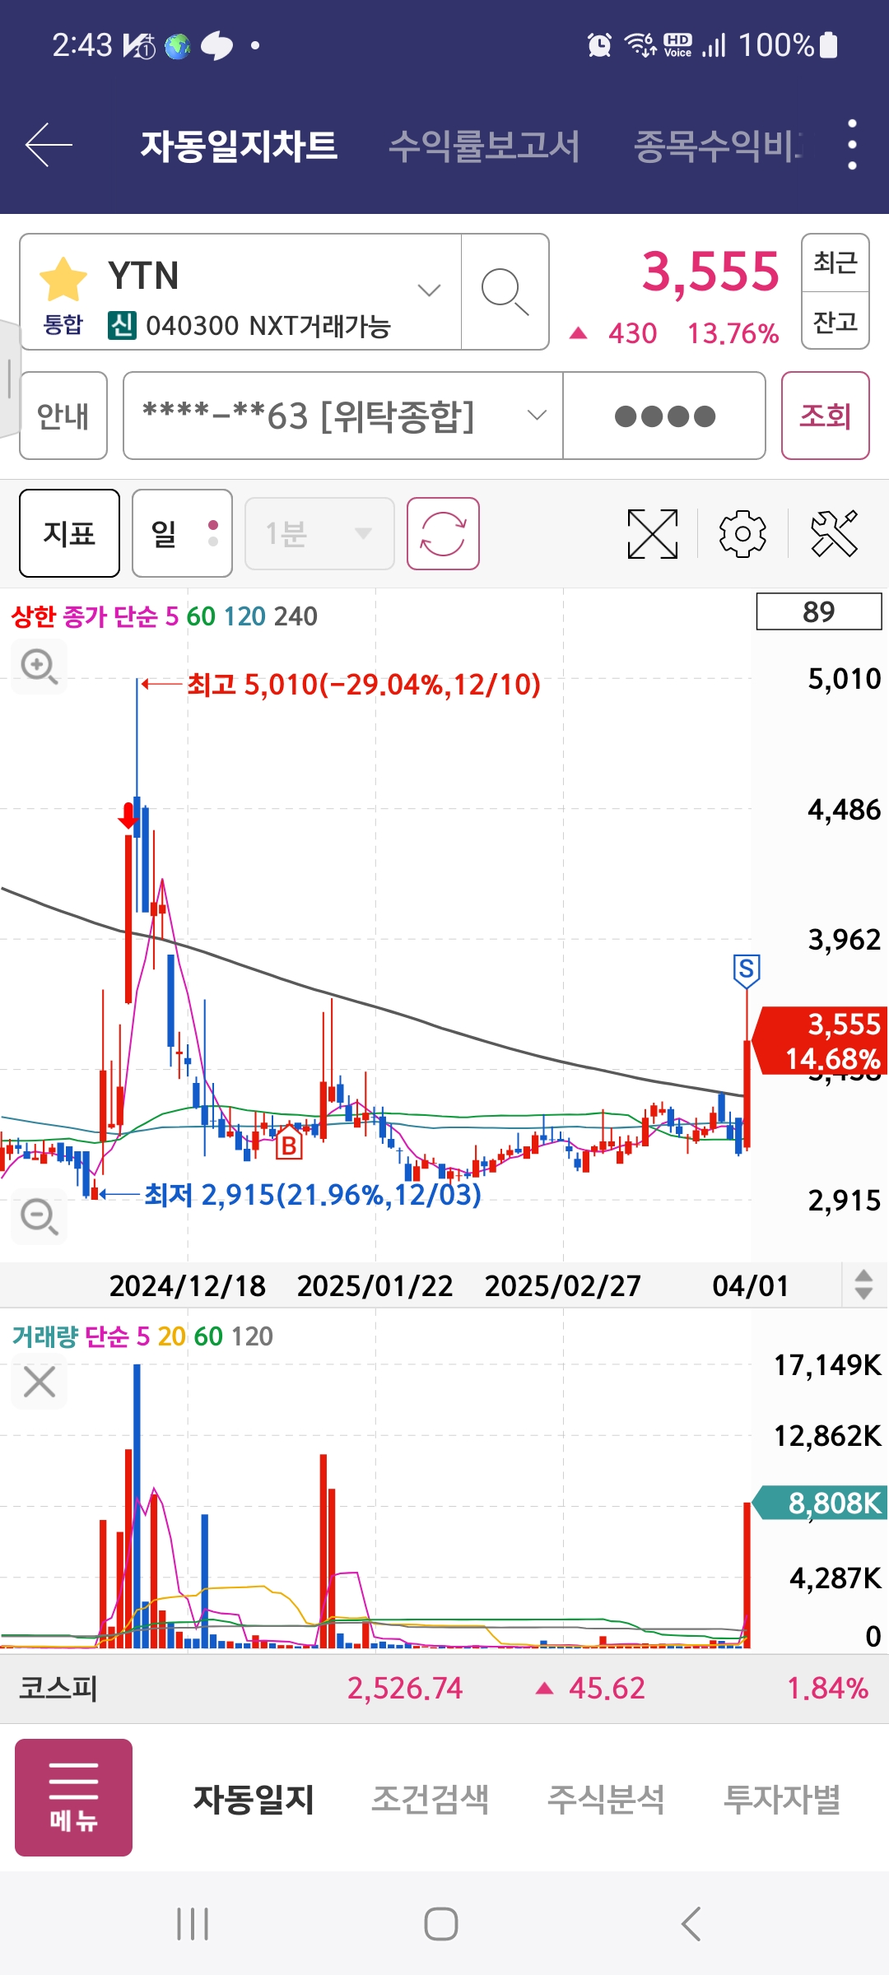Tap the 2024/12/18 date axis label
889x1975 pixels.
[x=188, y=1285]
